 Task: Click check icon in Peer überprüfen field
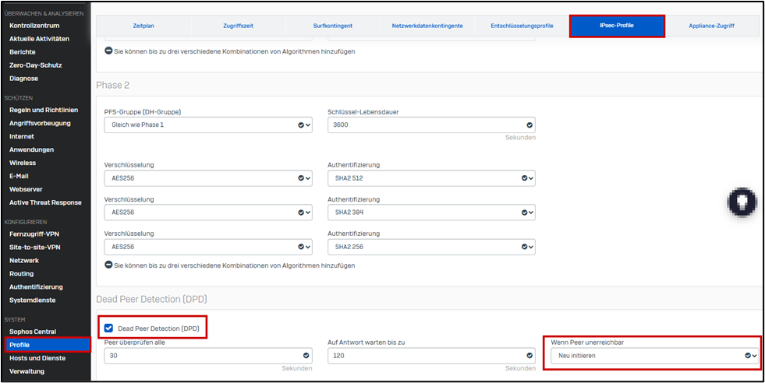click(x=306, y=356)
